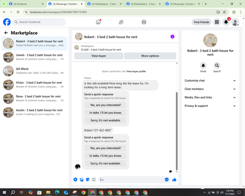The image size is (245, 196).
Task: Open Windows taskbar search
Action: point(13,193)
